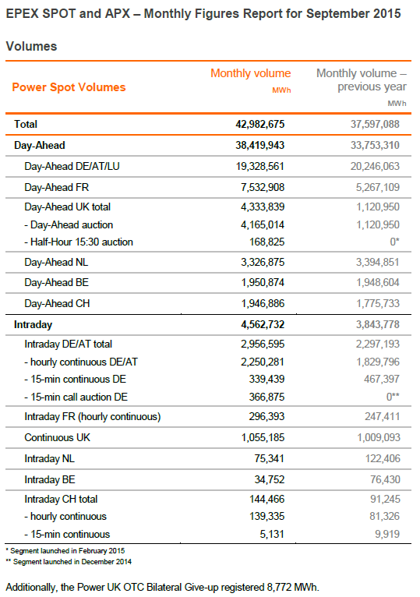Select the Continuous UK value 1,055,185
Screen dimensions: 420x597
(263, 437)
